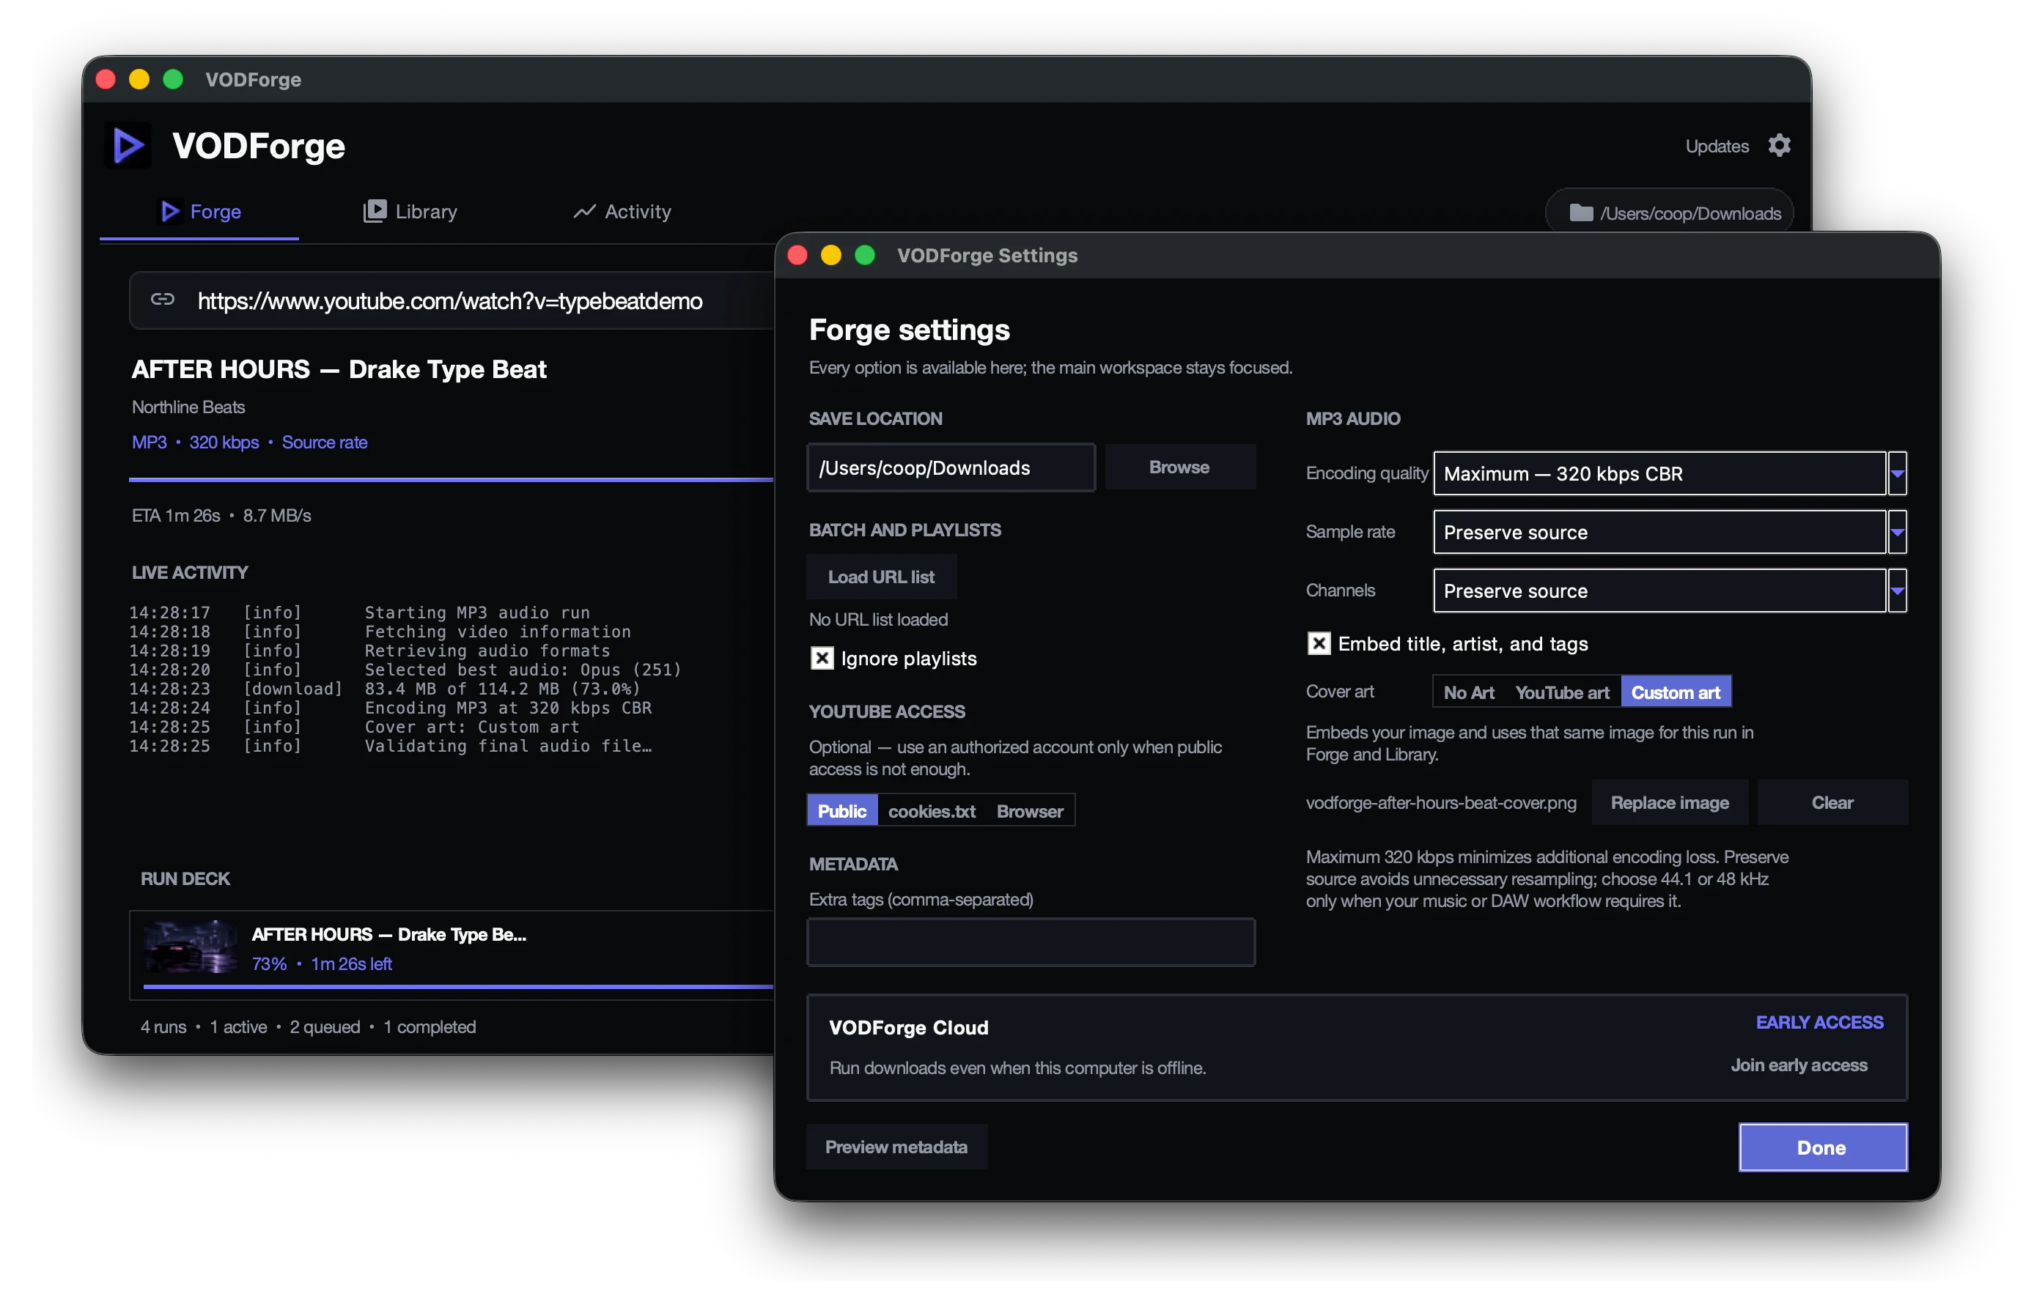Screen dimensions: 2023x1310
Task: Click the folder icon in the Downloads path pill
Action: (1580, 212)
